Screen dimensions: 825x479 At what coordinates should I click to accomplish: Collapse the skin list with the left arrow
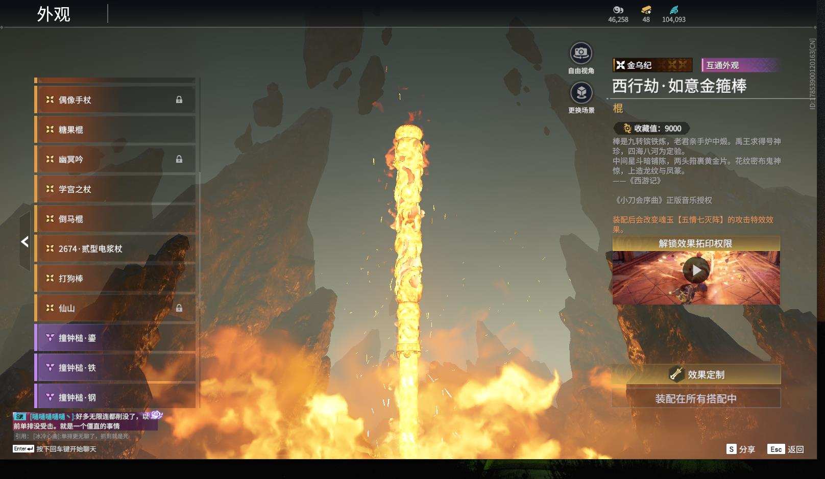pyautogui.click(x=25, y=241)
